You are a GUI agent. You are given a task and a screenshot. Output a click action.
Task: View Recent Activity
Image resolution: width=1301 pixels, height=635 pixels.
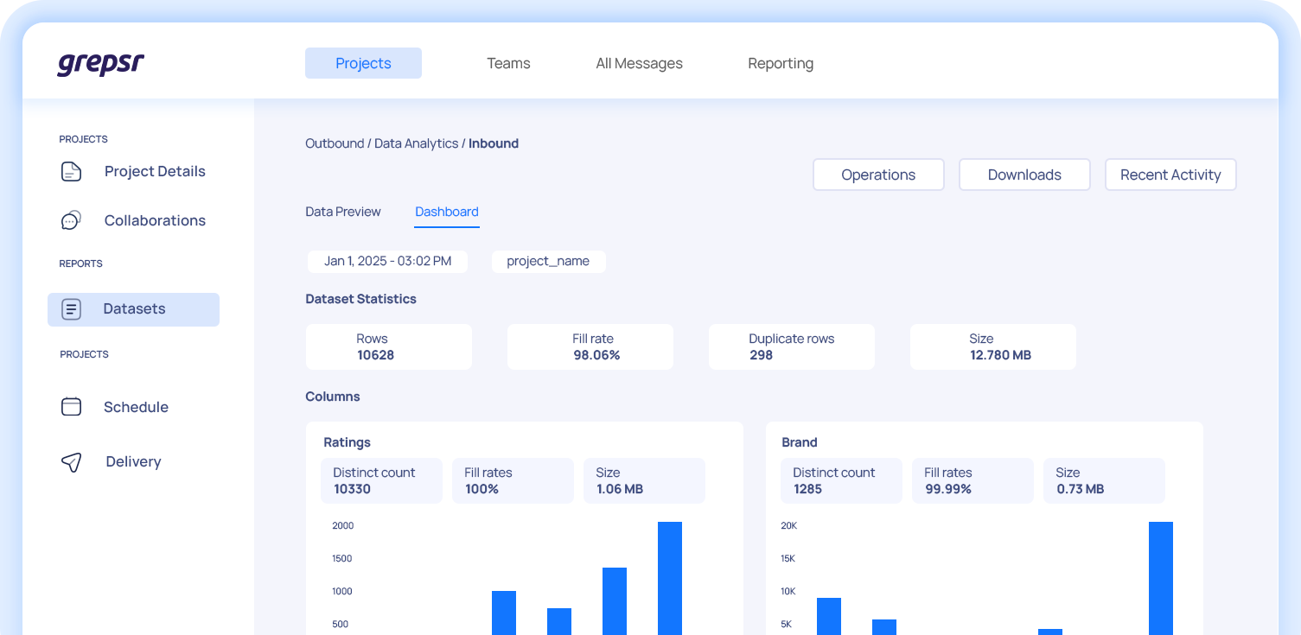[1170, 175]
